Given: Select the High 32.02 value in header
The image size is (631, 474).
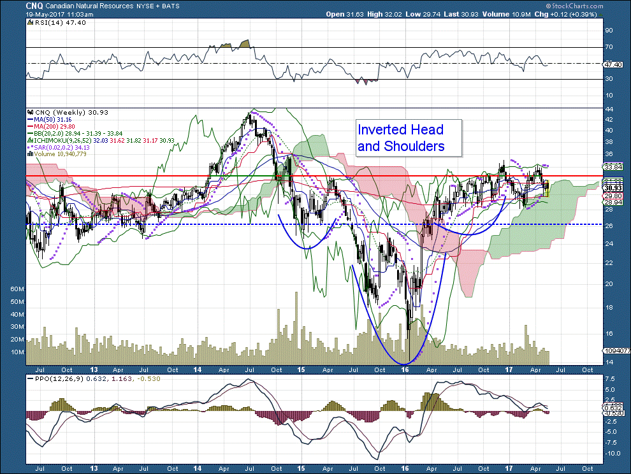Looking at the screenshot, I should (385, 14).
